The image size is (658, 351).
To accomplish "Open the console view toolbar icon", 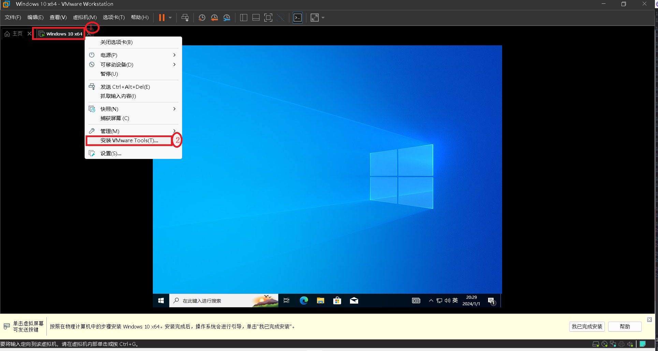I will coord(298,18).
